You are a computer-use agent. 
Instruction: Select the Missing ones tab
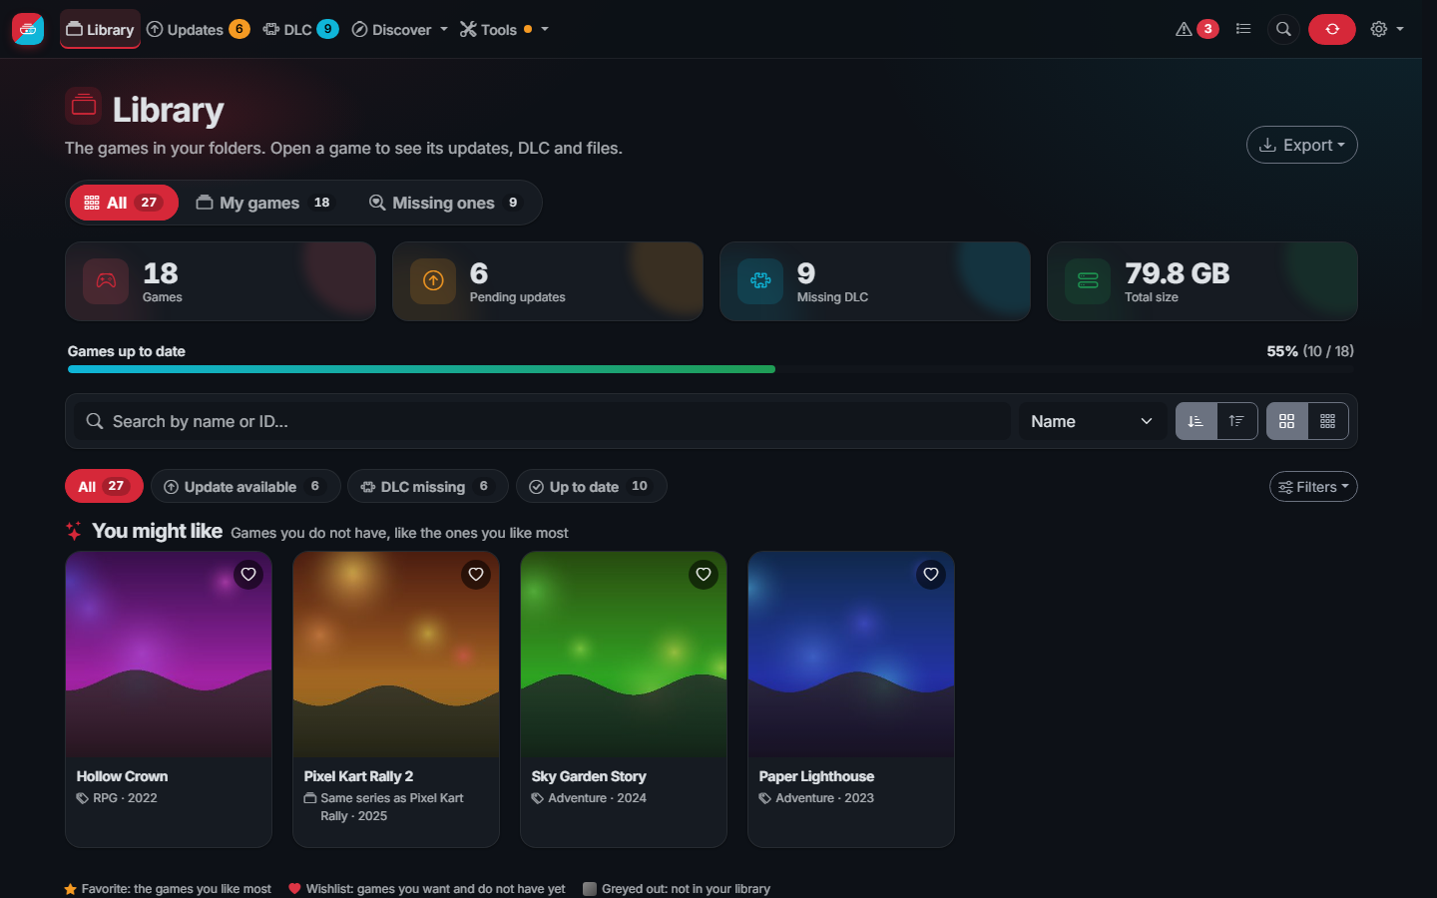[x=444, y=203]
